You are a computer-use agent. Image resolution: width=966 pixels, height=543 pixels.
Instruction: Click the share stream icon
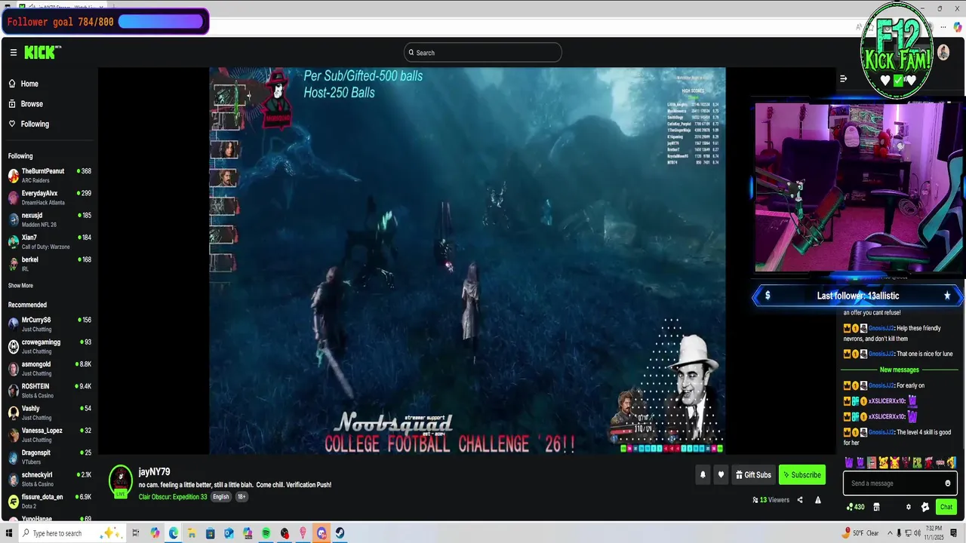click(x=800, y=500)
